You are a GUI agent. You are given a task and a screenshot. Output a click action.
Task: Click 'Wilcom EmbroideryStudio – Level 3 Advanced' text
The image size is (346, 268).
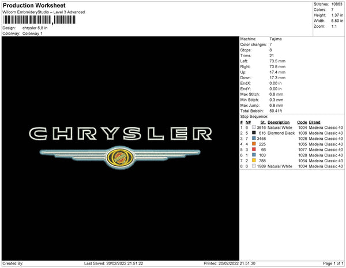tap(44, 12)
